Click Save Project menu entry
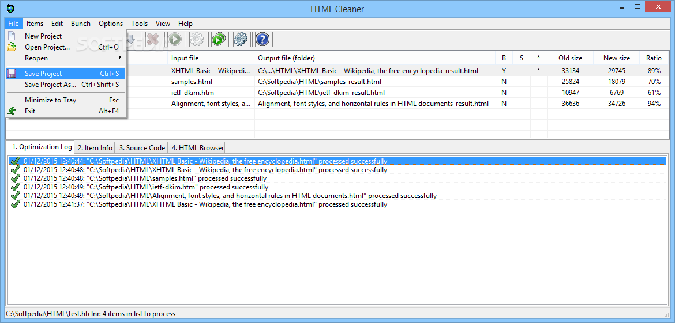 [66, 74]
